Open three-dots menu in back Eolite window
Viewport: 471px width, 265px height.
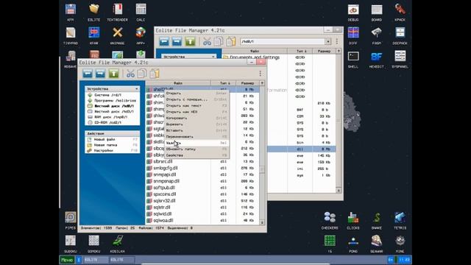tap(337, 41)
